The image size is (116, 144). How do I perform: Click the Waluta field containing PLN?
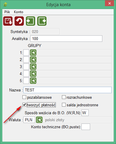[x=29, y=120]
